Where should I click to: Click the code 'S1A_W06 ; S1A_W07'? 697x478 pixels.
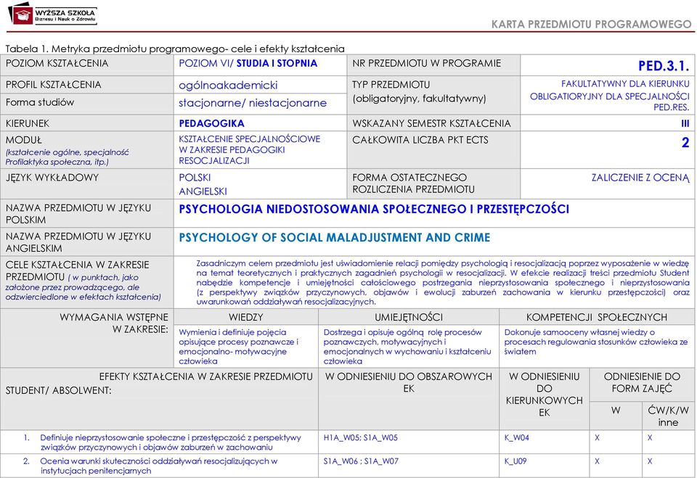tap(361, 461)
